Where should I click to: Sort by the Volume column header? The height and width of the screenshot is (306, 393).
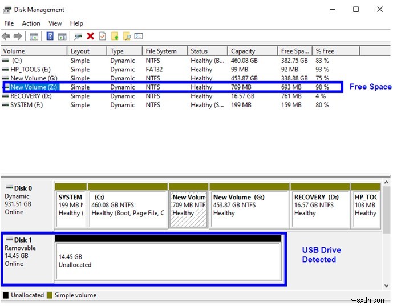pos(34,51)
